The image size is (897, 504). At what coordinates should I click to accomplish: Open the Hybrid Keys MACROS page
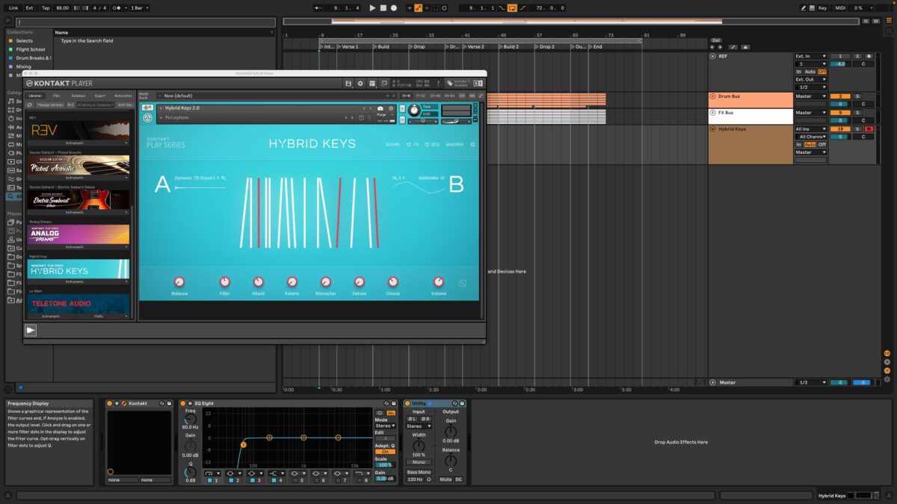tap(455, 144)
